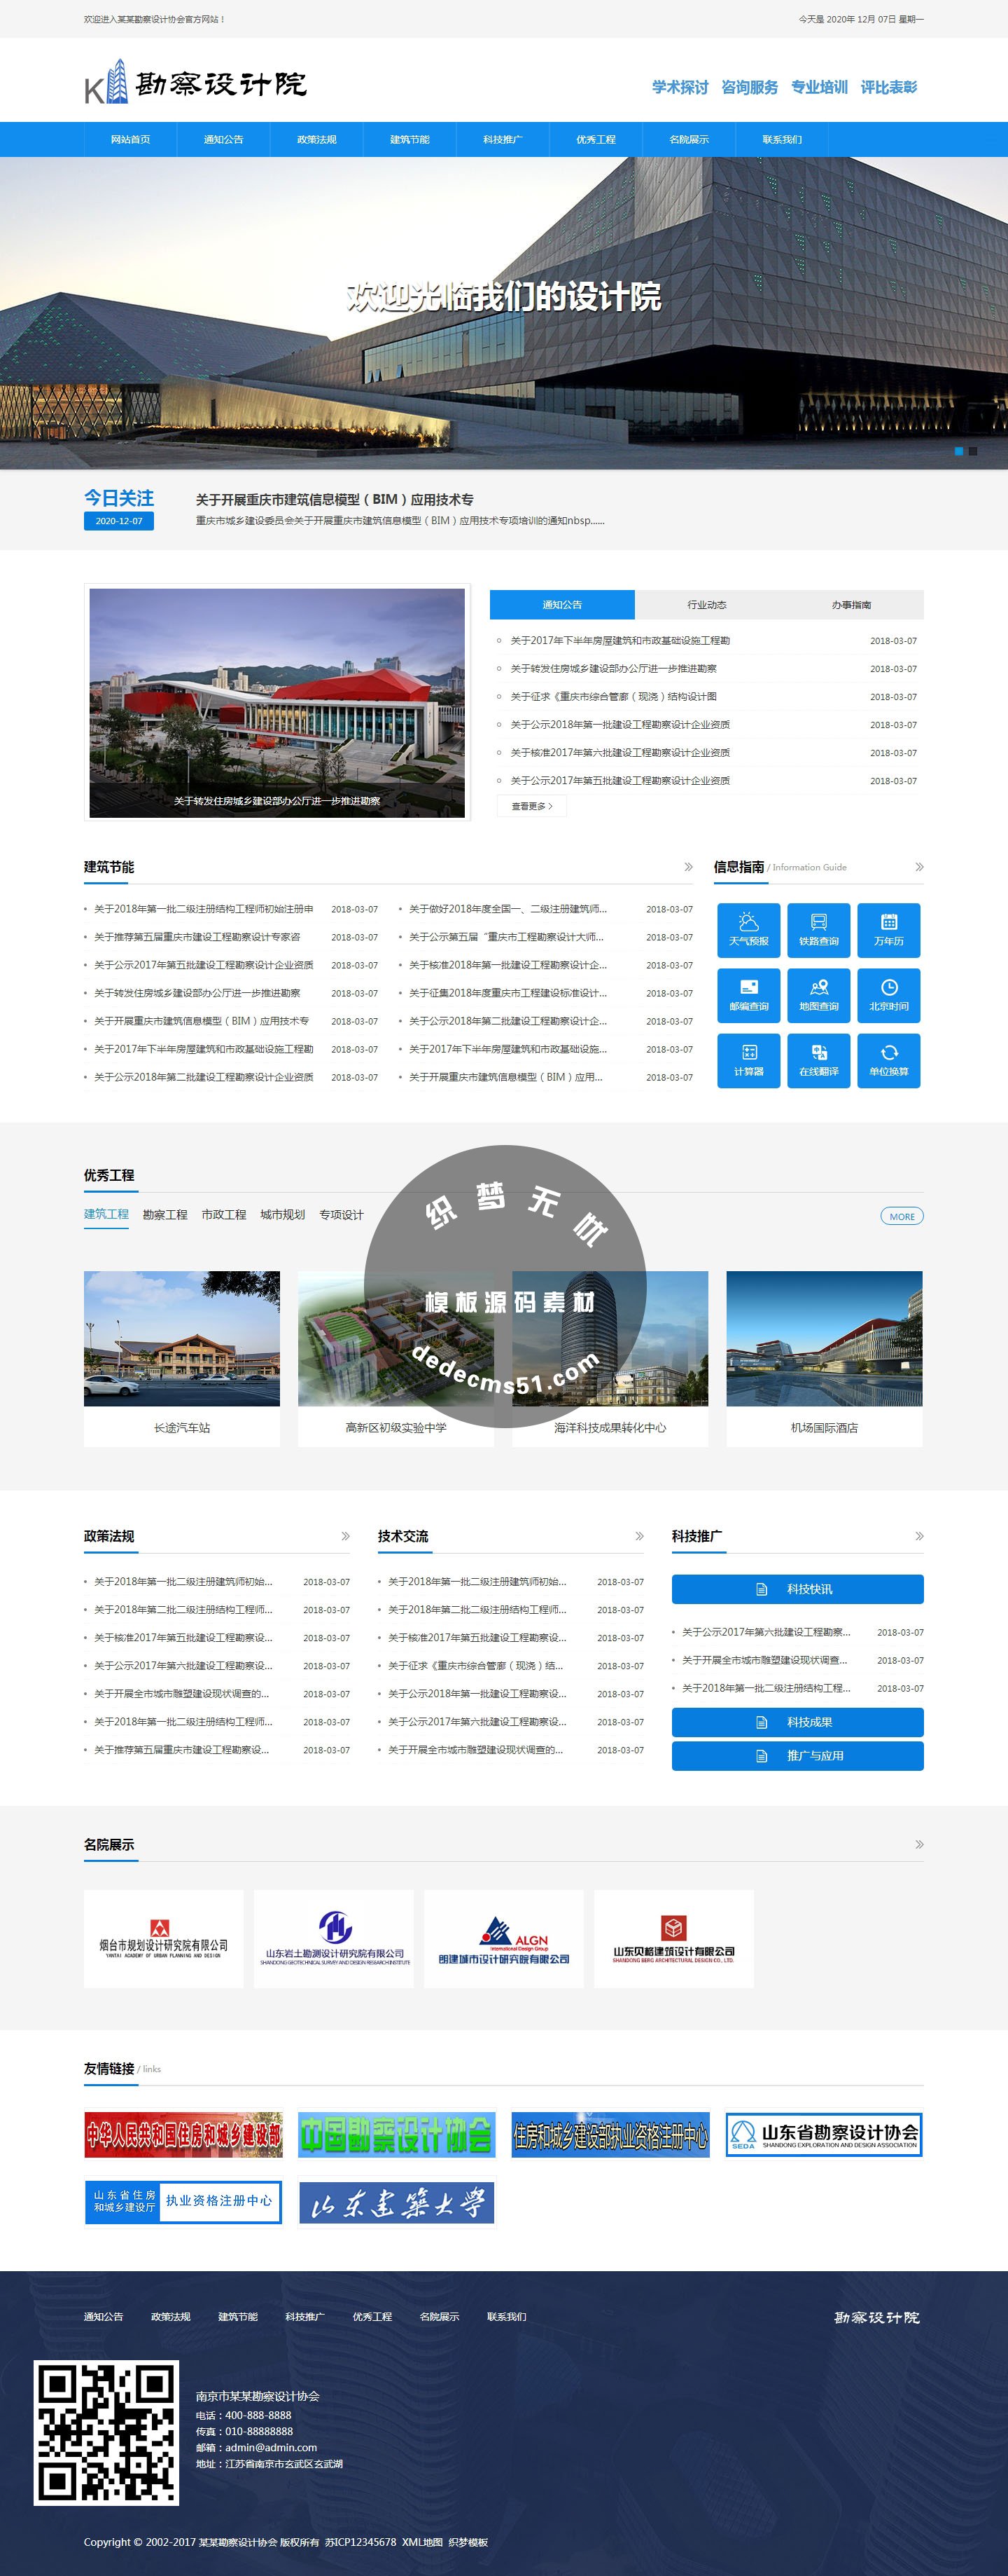
Task: Switch to the 办事指南 tab
Action: (851, 605)
